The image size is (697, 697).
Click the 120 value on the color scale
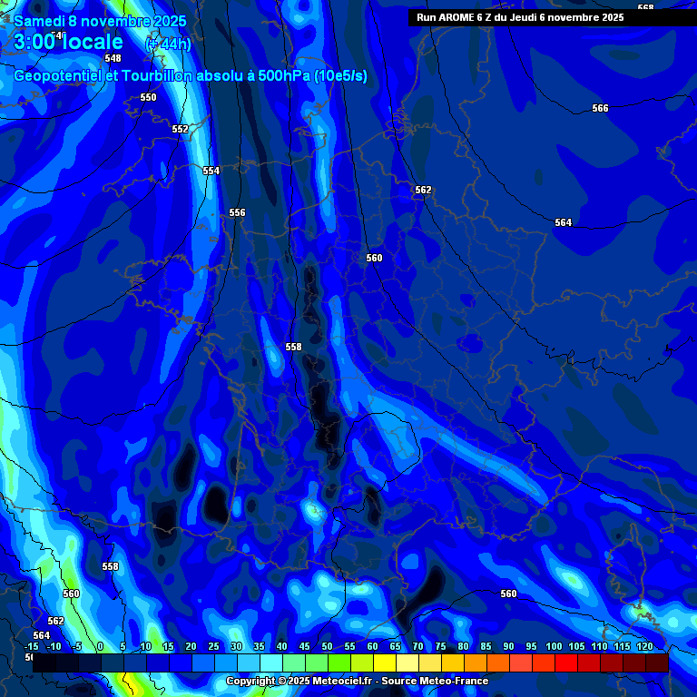[645, 646]
